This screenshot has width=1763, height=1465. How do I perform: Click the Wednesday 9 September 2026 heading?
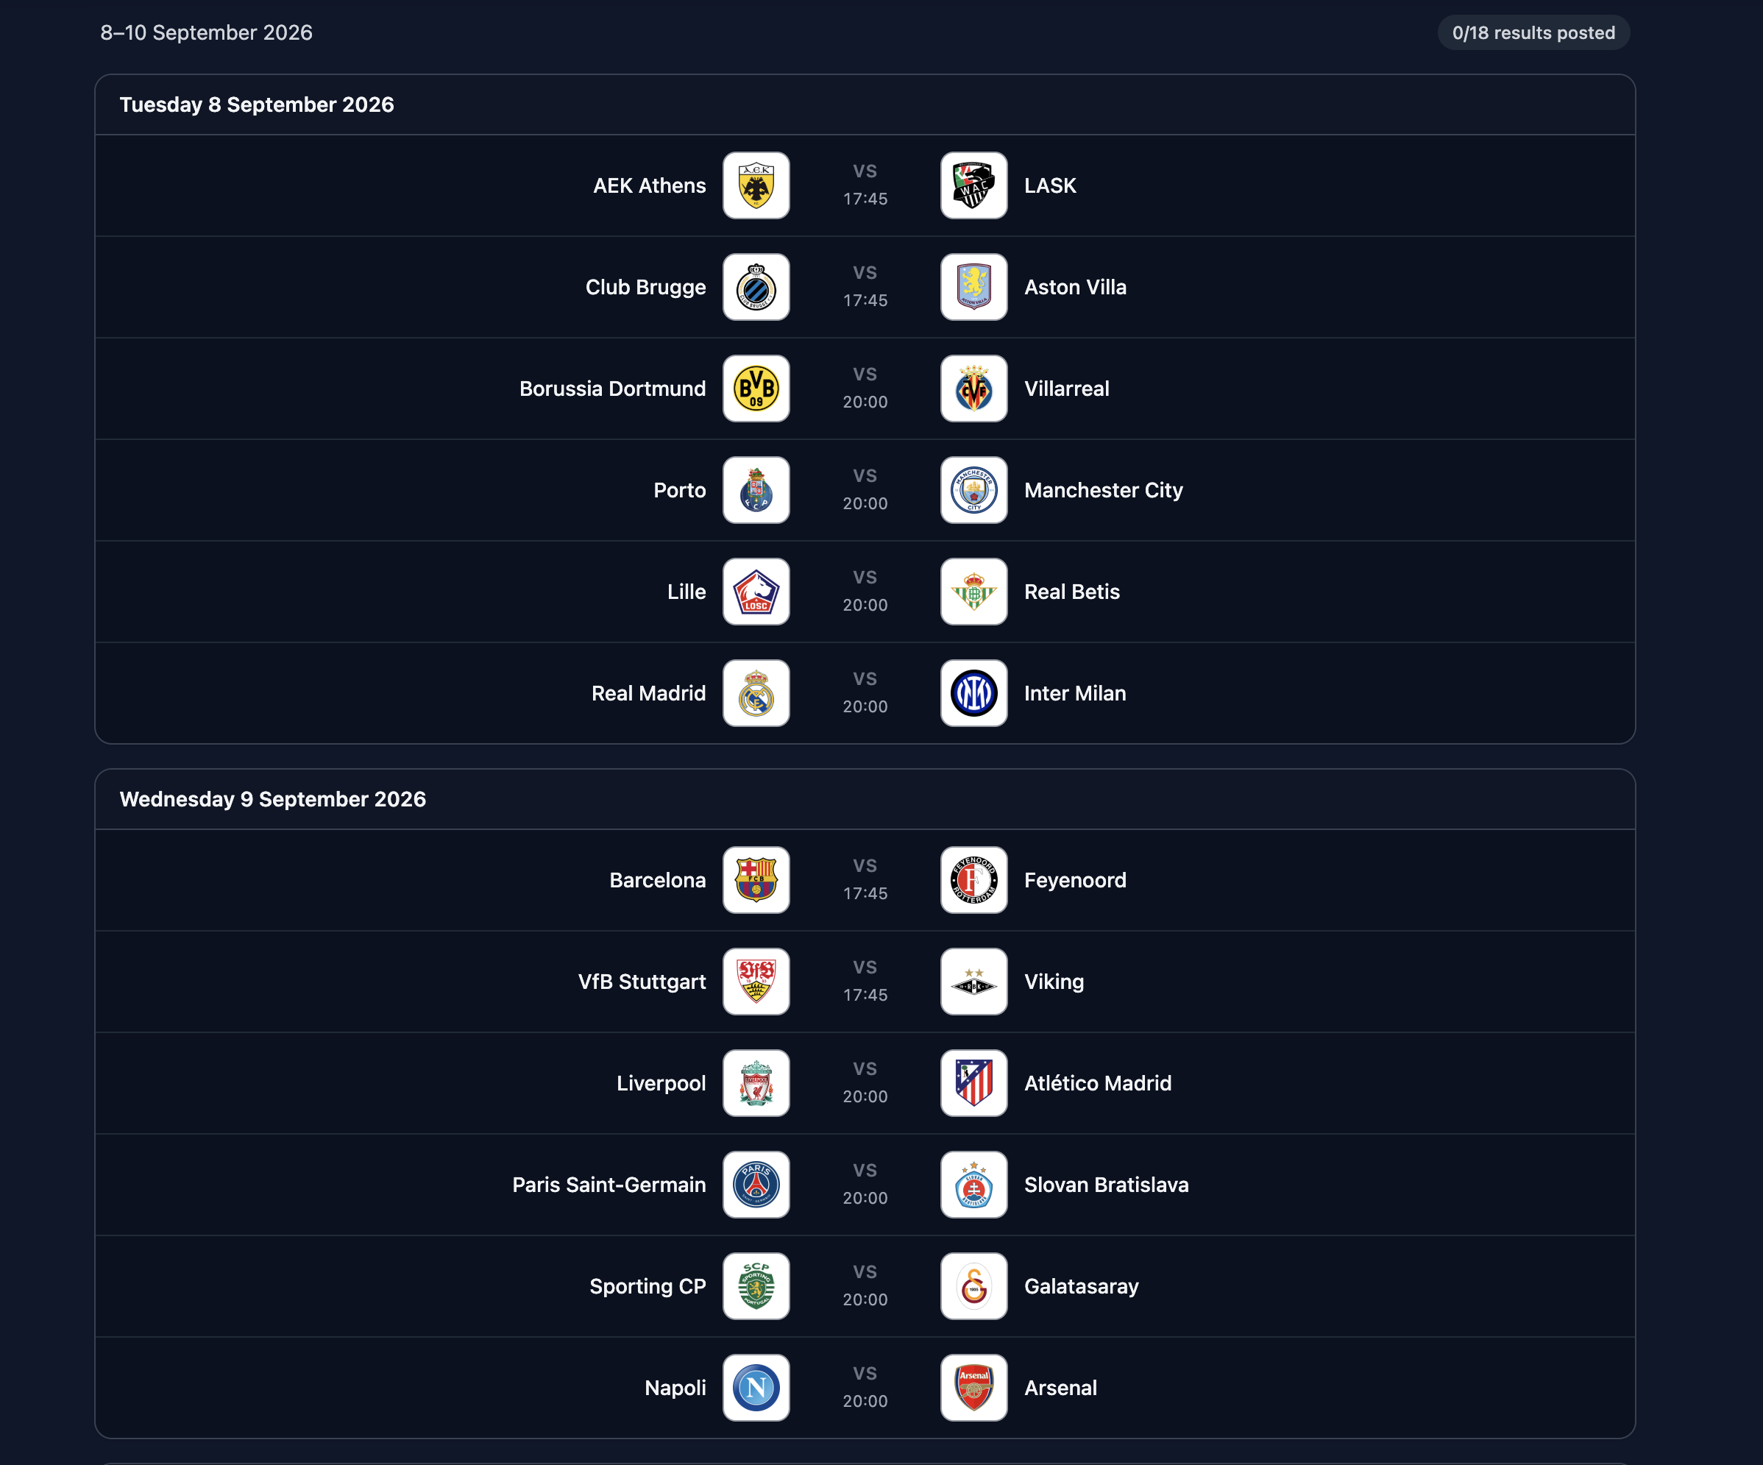tap(273, 799)
